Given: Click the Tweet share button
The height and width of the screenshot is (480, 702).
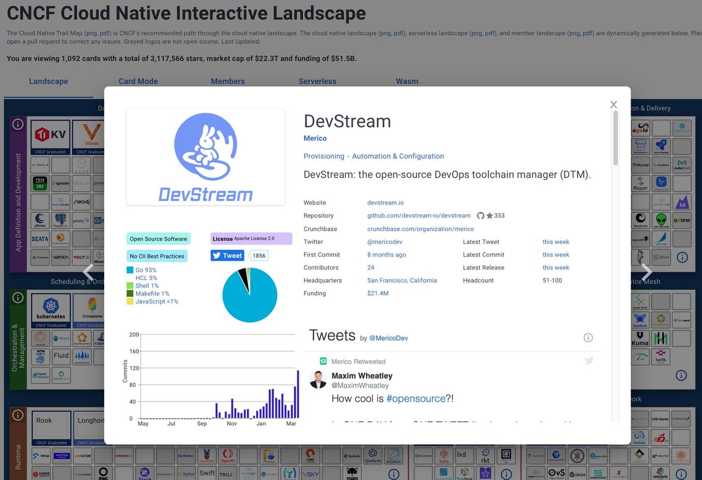Looking at the screenshot, I should (227, 255).
